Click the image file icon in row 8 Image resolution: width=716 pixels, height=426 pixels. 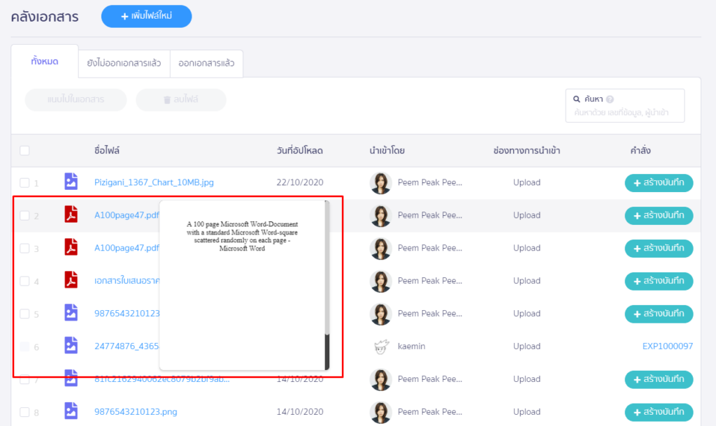(71, 411)
